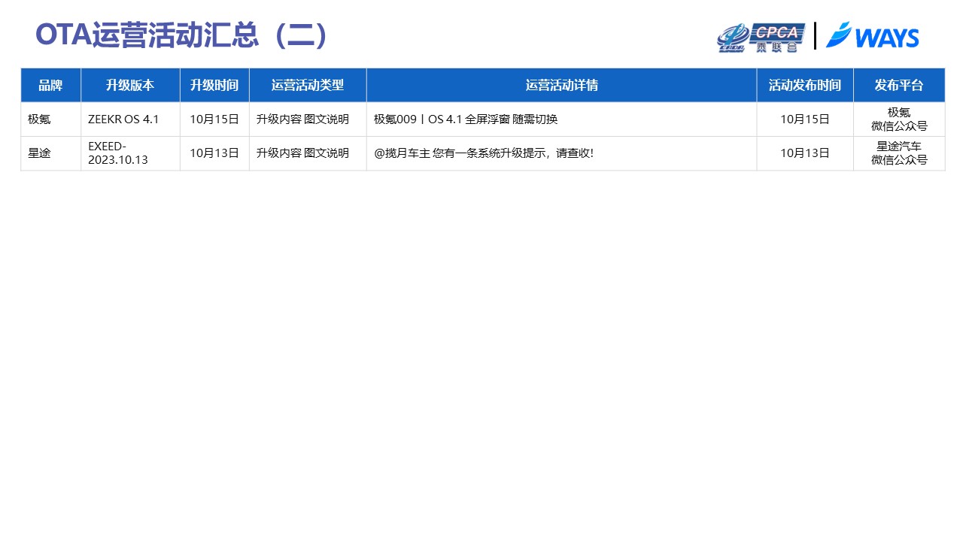The image size is (963, 541).
Task: Click 10月15日 in the 活动发布时间 column
Action: [805, 119]
